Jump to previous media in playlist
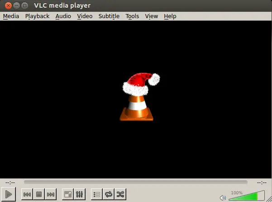 point(27,194)
